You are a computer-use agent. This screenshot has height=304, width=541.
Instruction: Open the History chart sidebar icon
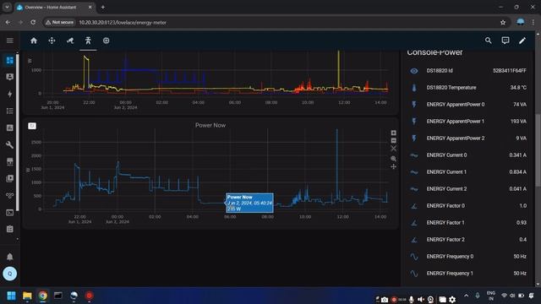[x=9, y=128]
